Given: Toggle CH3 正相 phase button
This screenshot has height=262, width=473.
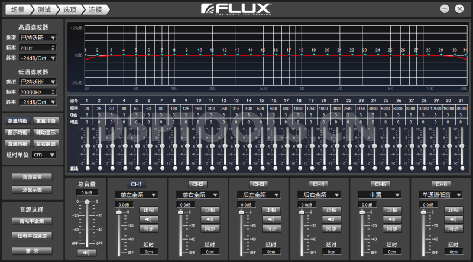Looking at the screenshot, I should coord(271,210).
